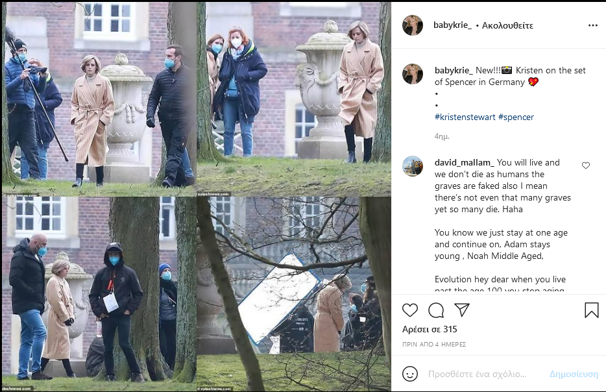Viewport: 606px width, 392px height.
Task: Click babykrie_ avatar next to caption
Action: pyautogui.click(x=413, y=74)
